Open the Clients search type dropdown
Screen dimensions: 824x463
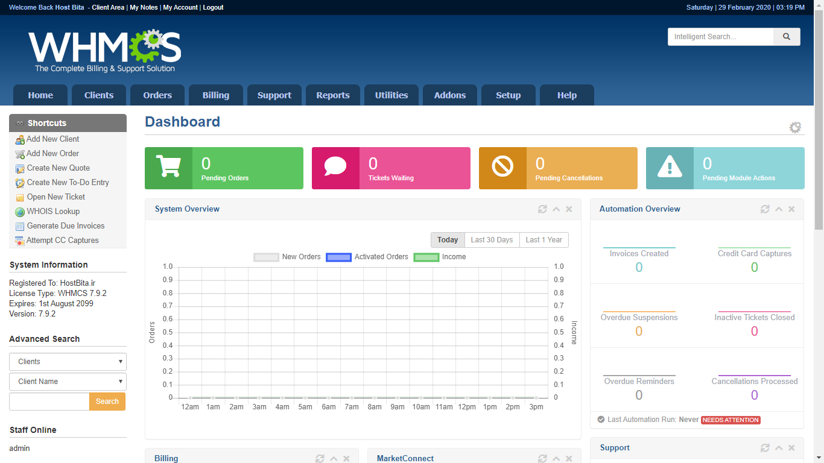[x=68, y=362]
